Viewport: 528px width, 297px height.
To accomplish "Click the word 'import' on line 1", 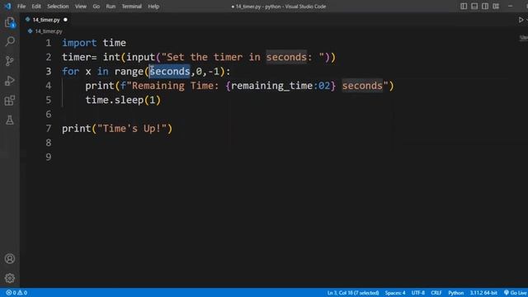I will point(79,43).
